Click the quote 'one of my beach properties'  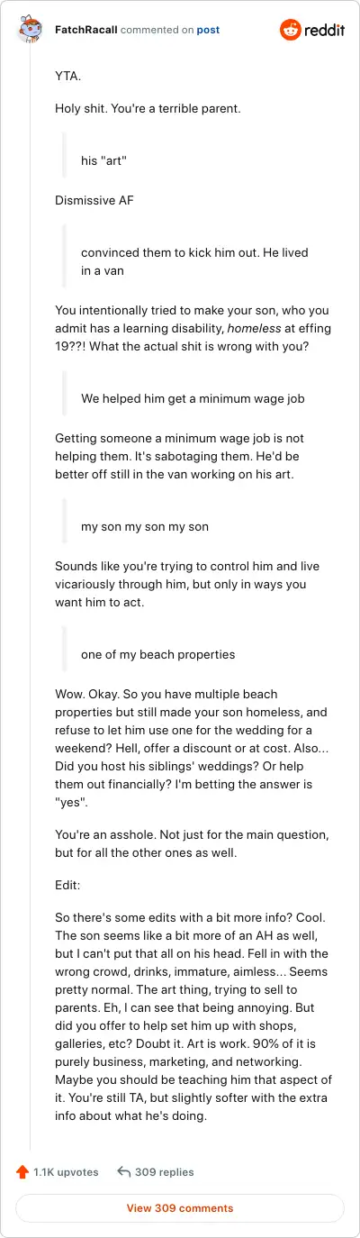157,654
